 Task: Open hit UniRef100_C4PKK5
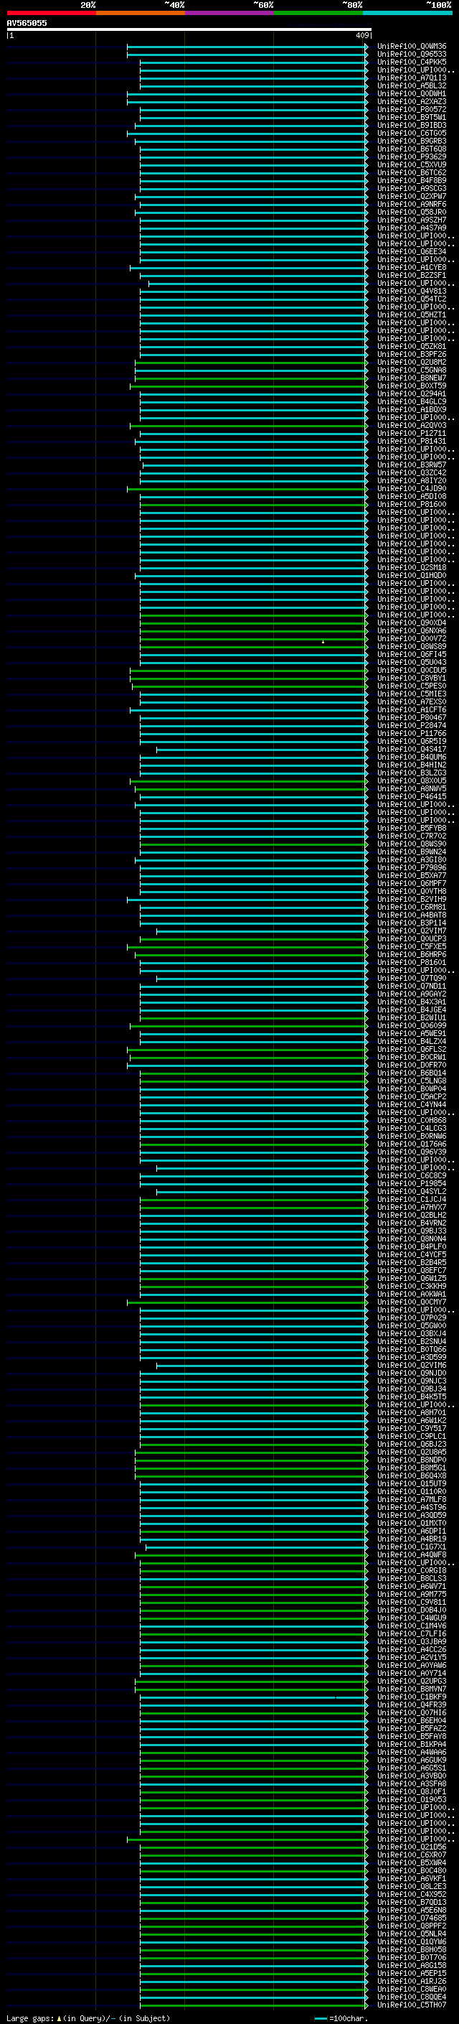click(412, 62)
